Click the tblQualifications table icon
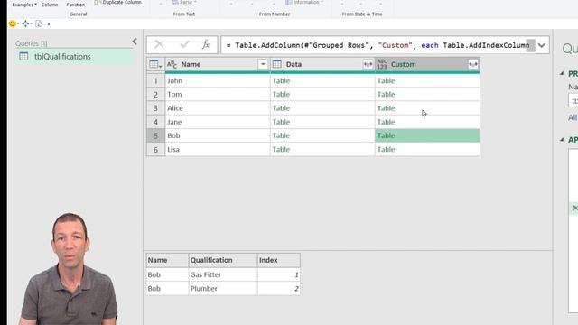 pyautogui.click(x=23, y=56)
